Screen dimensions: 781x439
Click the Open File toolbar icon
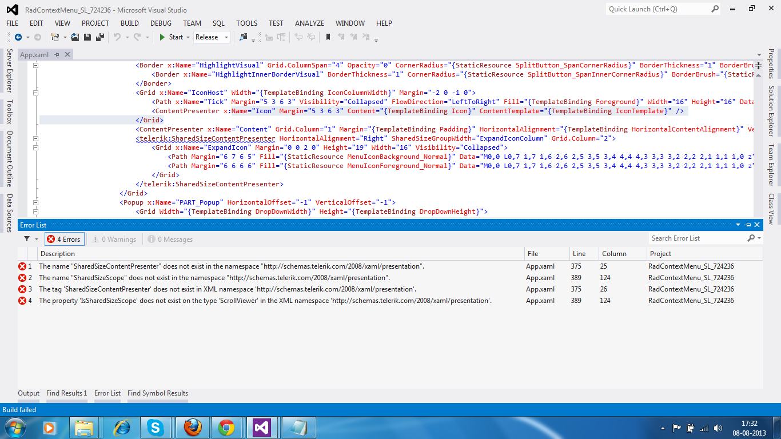[75, 37]
